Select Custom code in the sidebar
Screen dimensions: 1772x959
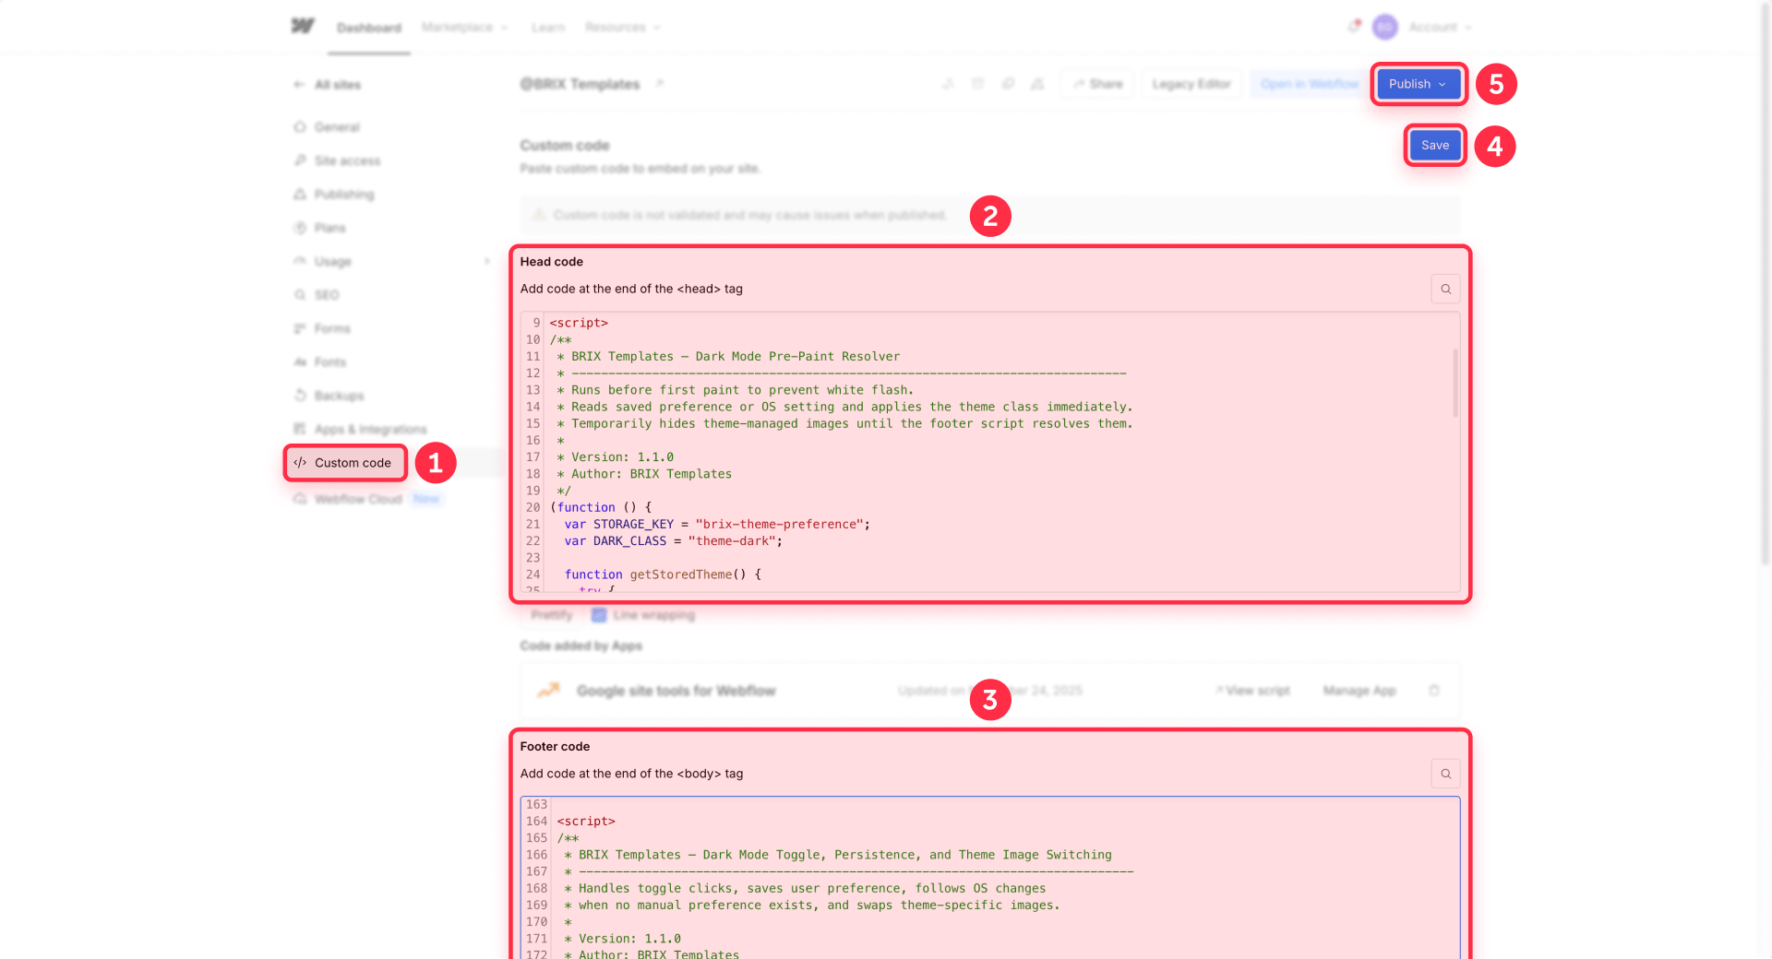point(345,463)
